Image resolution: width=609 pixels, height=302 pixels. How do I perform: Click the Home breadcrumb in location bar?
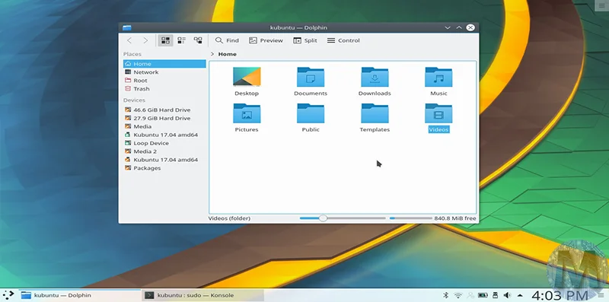(227, 54)
